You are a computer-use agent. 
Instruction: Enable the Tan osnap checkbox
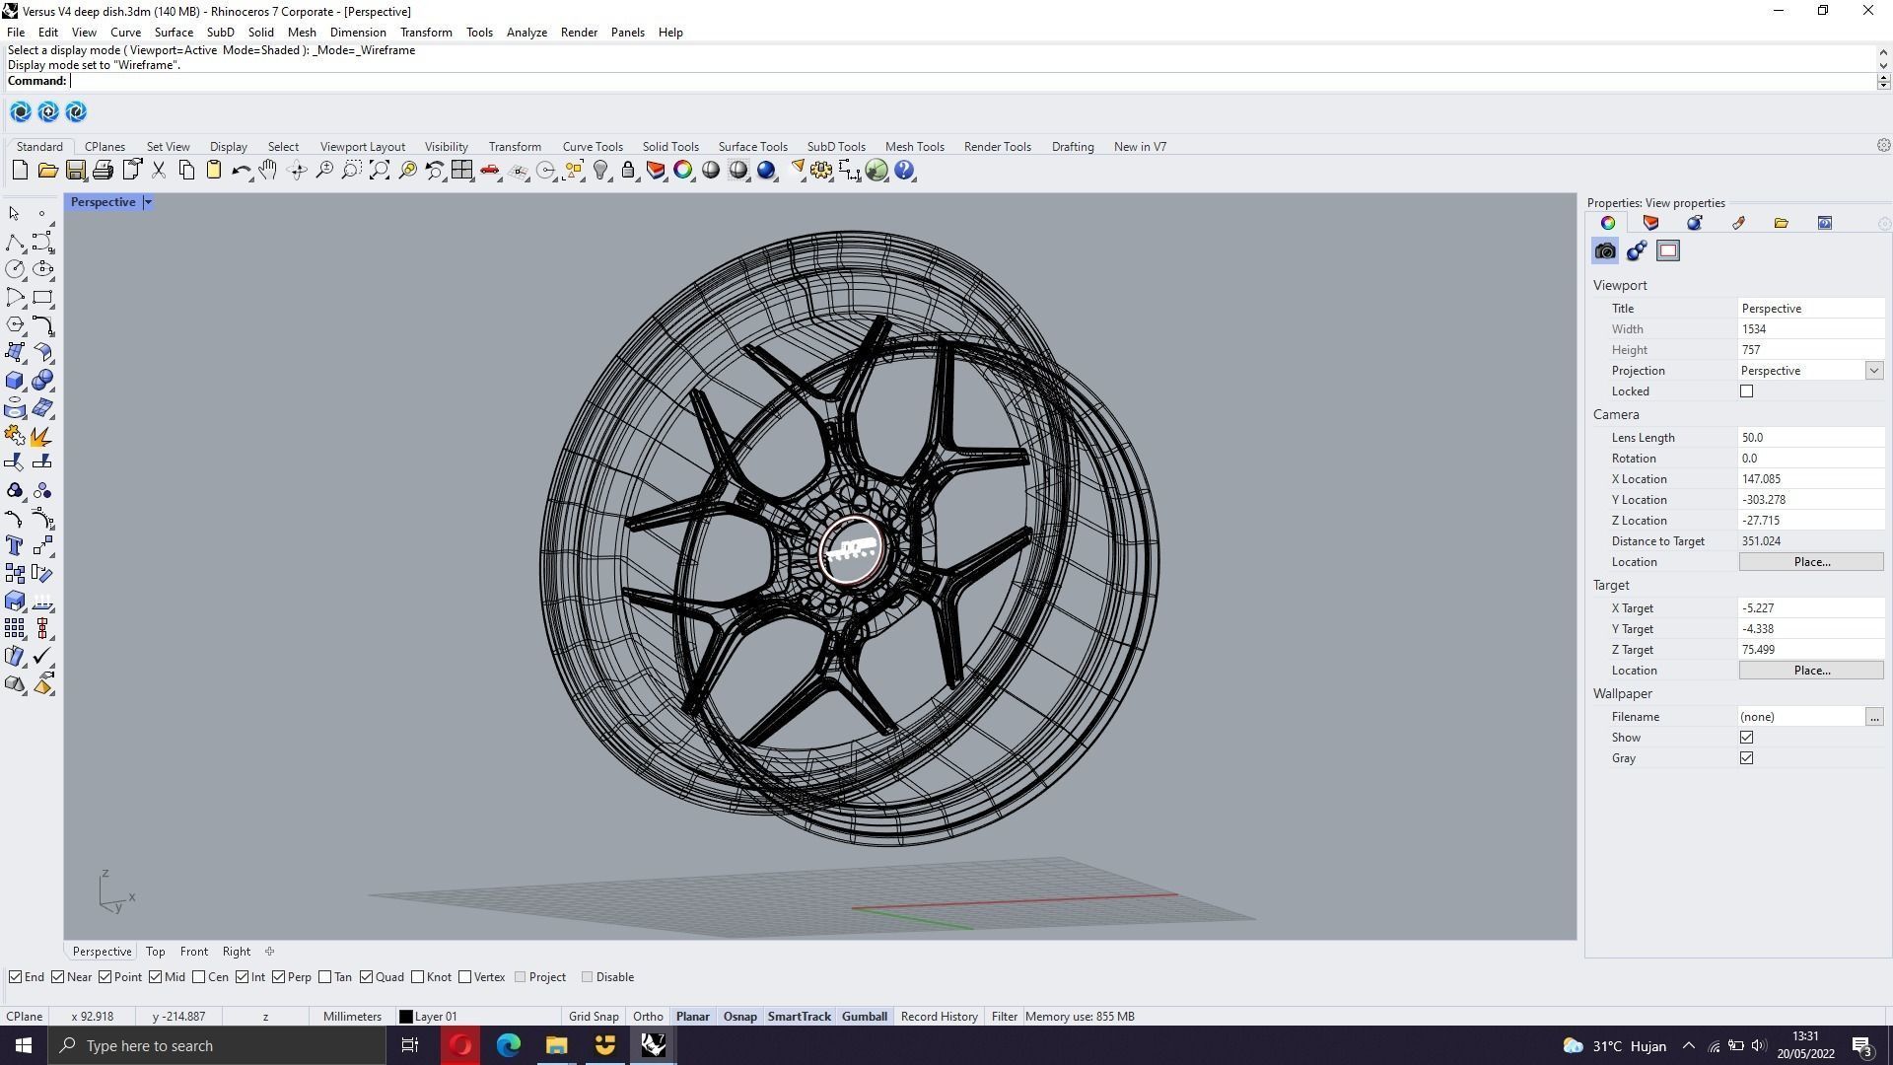tap(325, 977)
